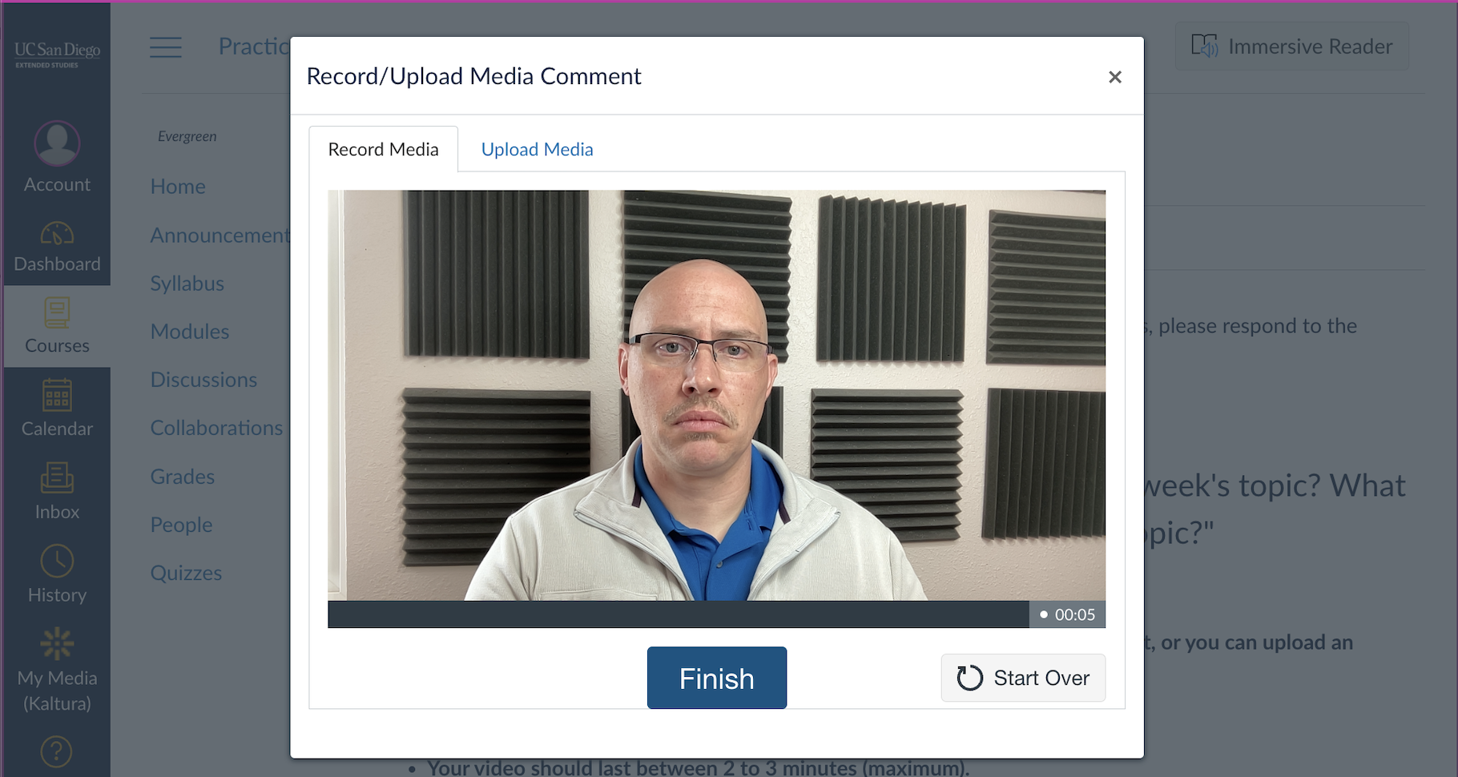Viewport: 1458px width, 777px height.
Task: Open the Grades course link
Action: (x=183, y=477)
